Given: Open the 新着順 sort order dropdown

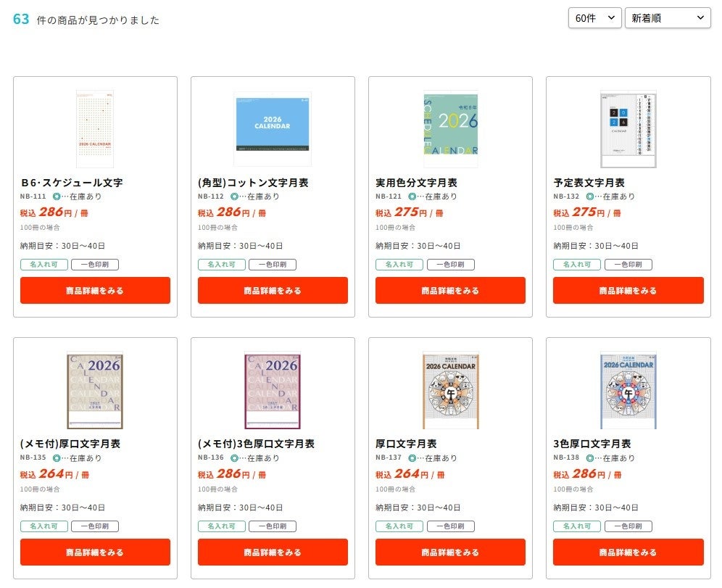Looking at the screenshot, I should [668, 18].
